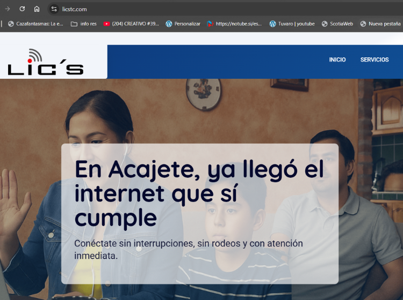Go to the browser home page icon
Screen dimensions: 403x300
[x=37, y=9]
